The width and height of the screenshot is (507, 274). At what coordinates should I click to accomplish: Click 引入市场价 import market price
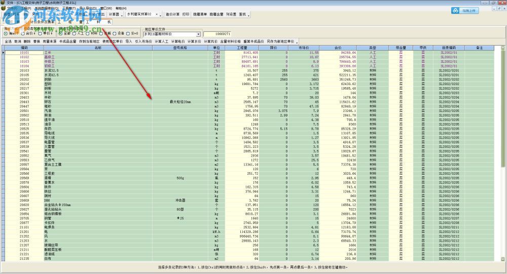point(144,41)
